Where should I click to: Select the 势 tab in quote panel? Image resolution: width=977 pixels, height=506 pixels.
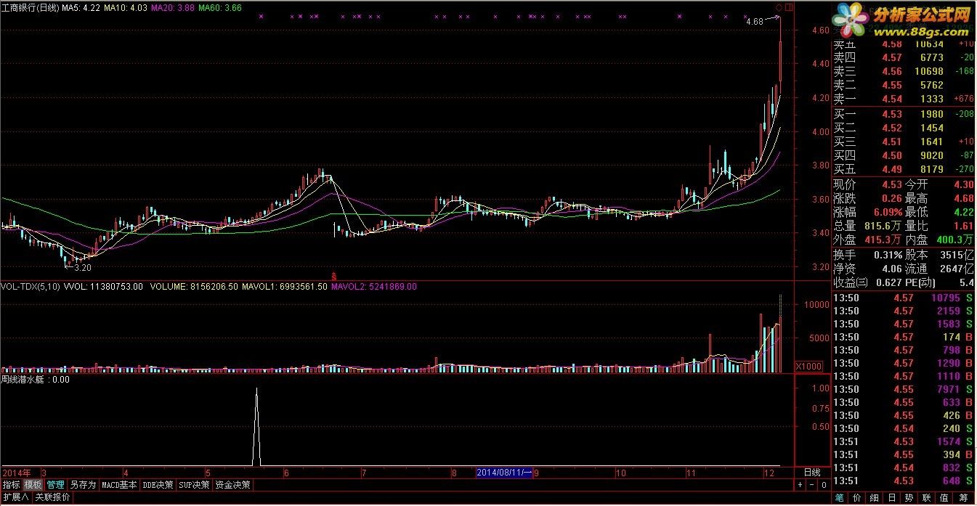pos(910,497)
